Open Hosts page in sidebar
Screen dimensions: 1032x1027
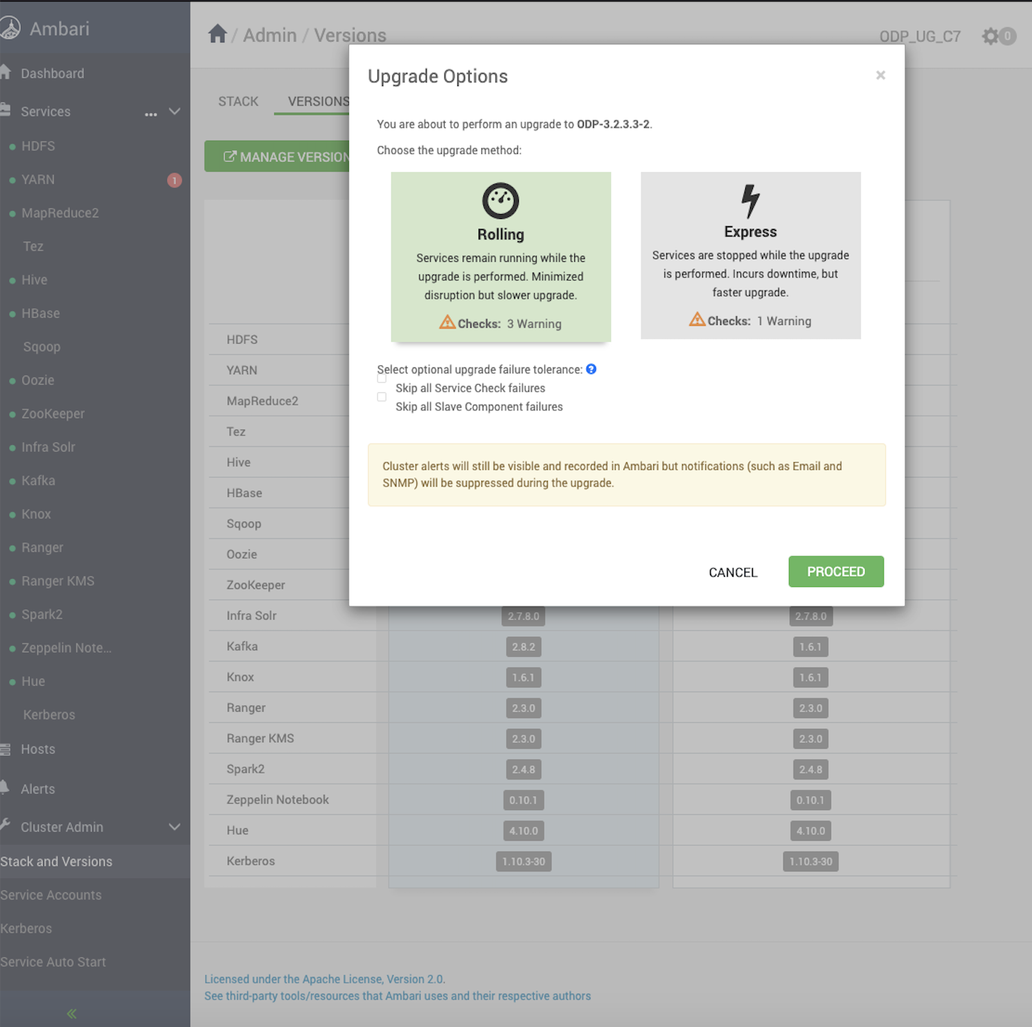click(x=38, y=749)
